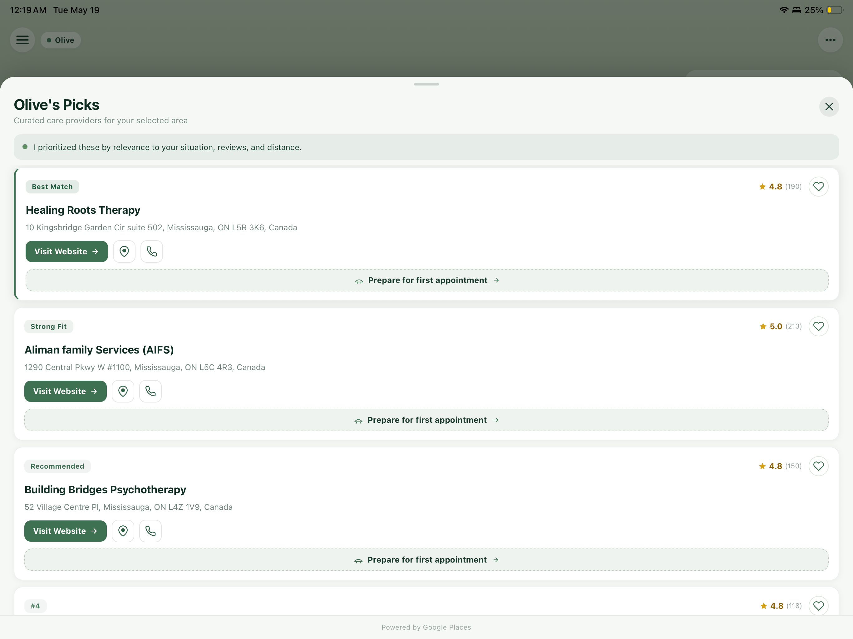Tap the 52 Village Centre Pl address
The width and height of the screenshot is (853, 639).
129,507
